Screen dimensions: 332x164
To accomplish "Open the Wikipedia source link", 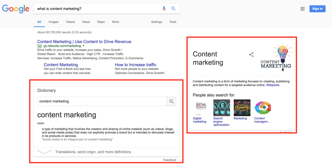I will [x=273, y=85].
